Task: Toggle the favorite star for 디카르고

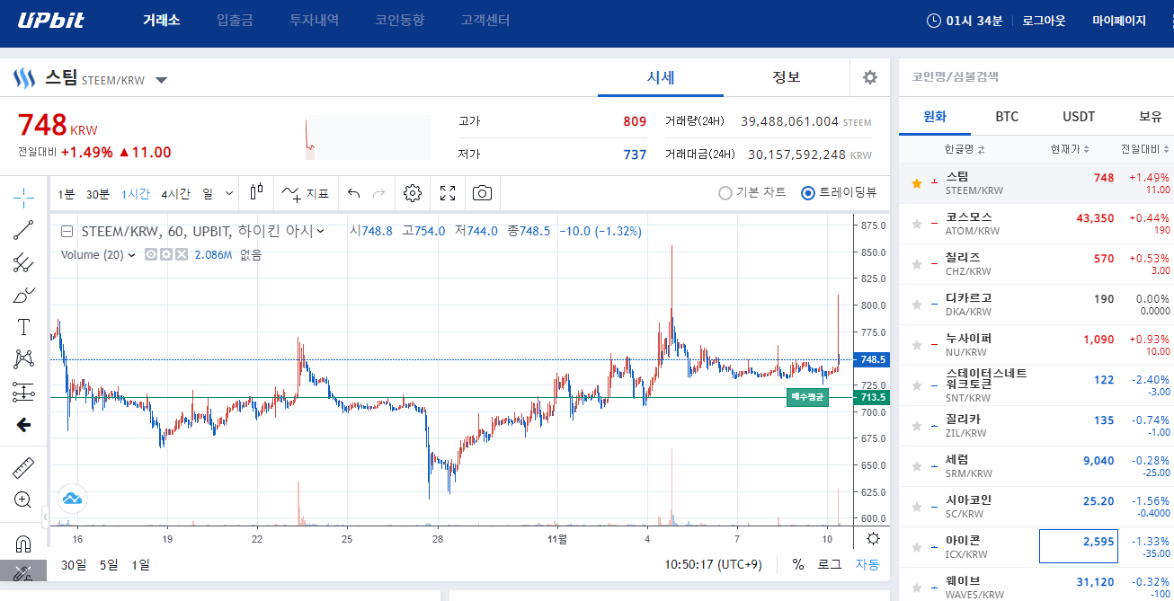Action: (917, 305)
